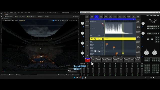Open the Visualiser menu in MagicQ
Screen dimensions: 160x90
tap(100, 14)
